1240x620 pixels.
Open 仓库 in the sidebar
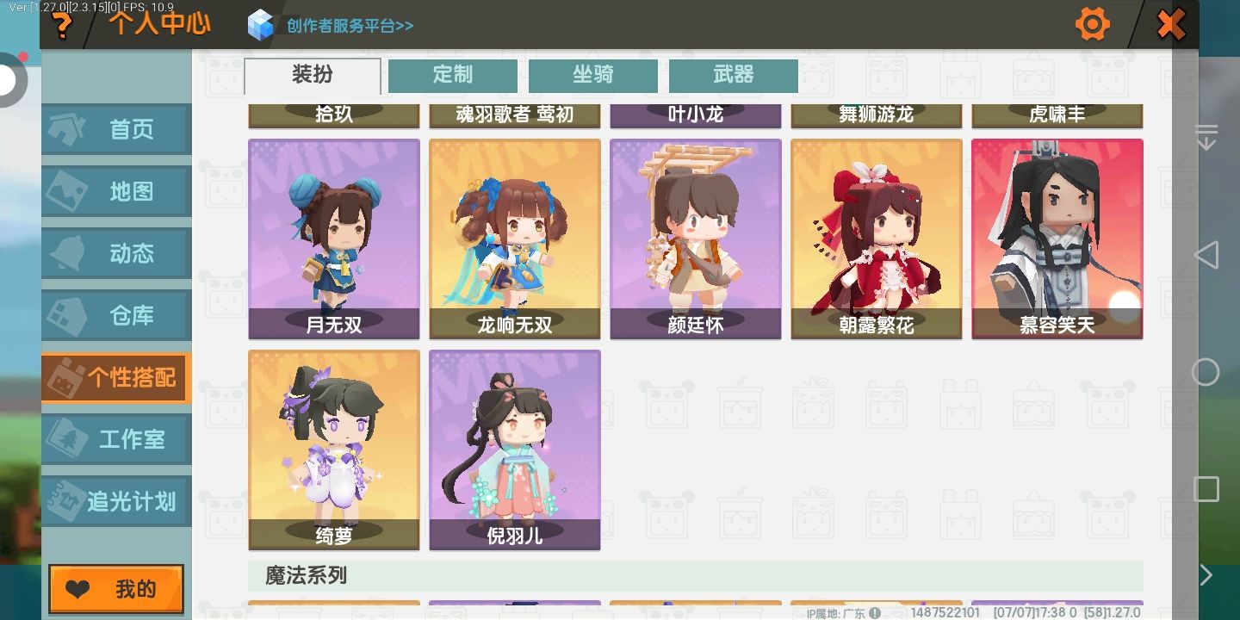[116, 315]
